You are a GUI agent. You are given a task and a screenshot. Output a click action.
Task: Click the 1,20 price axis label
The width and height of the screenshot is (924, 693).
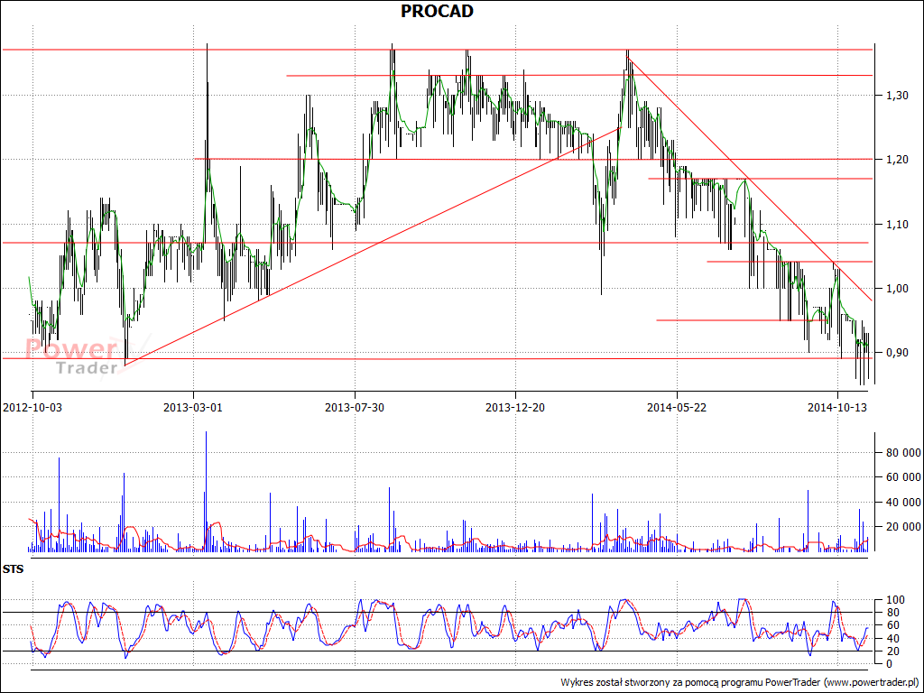(897, 159)
